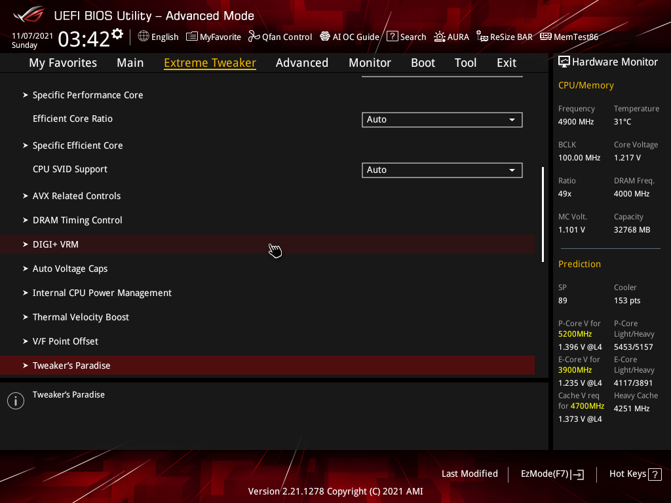
Task: Click the CPU SVID Support label
Action: tap(70, 170)
